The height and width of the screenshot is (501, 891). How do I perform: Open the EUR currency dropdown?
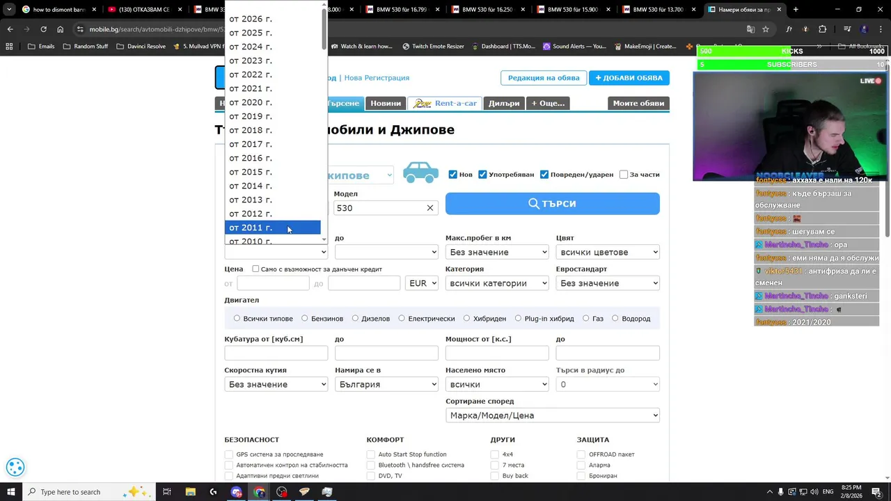click(423, 283)
